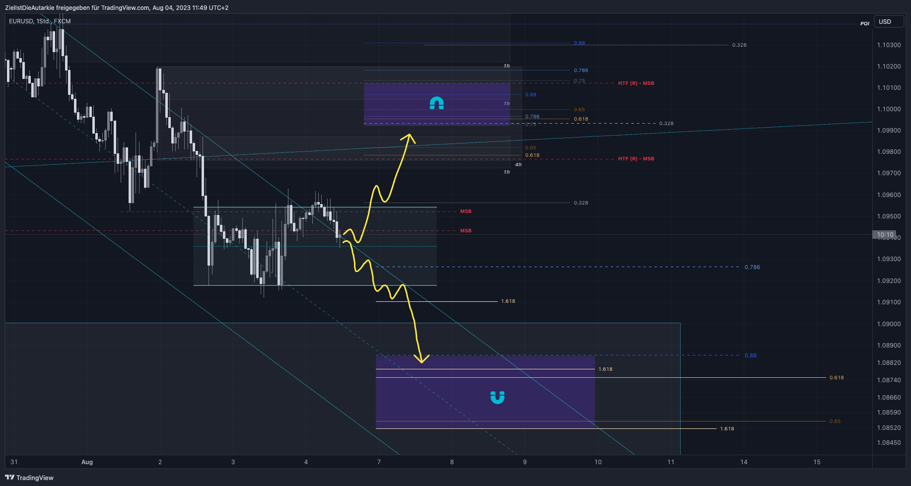Click the 1.08820 price axis label
Image resolution: width=911 pixels, height=486 pixels.
pos(889,363)
